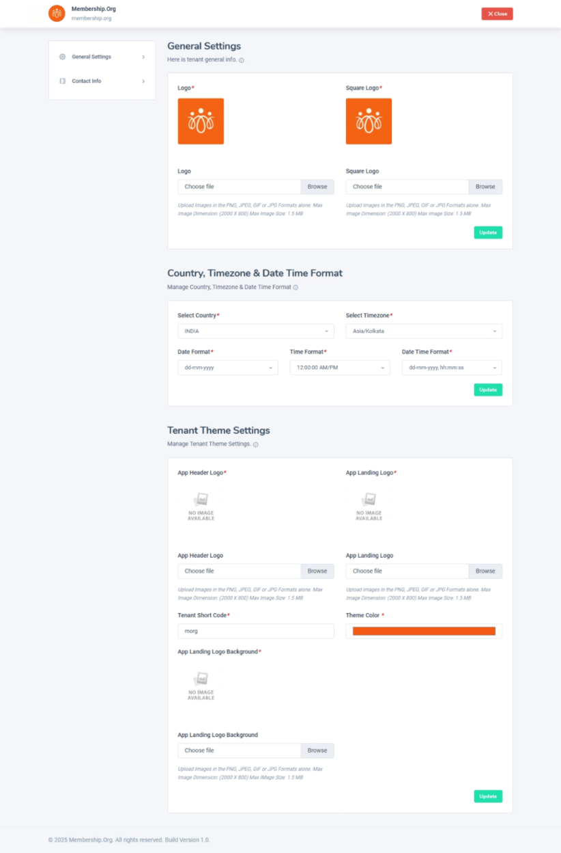Click info icon next to Date Time Format description
Screen dimensions: 561x853
click(x=296, y=288)
